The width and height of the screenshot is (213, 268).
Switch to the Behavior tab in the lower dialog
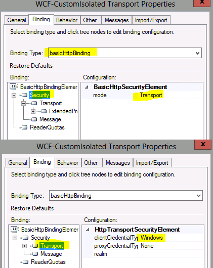[x=68, y=163]
